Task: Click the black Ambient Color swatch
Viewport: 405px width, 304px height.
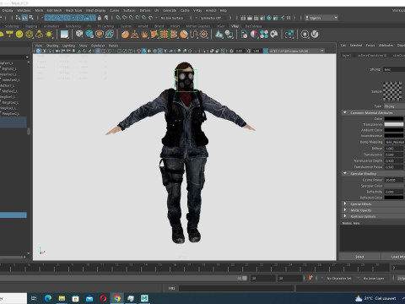Action: click(394, 130)
